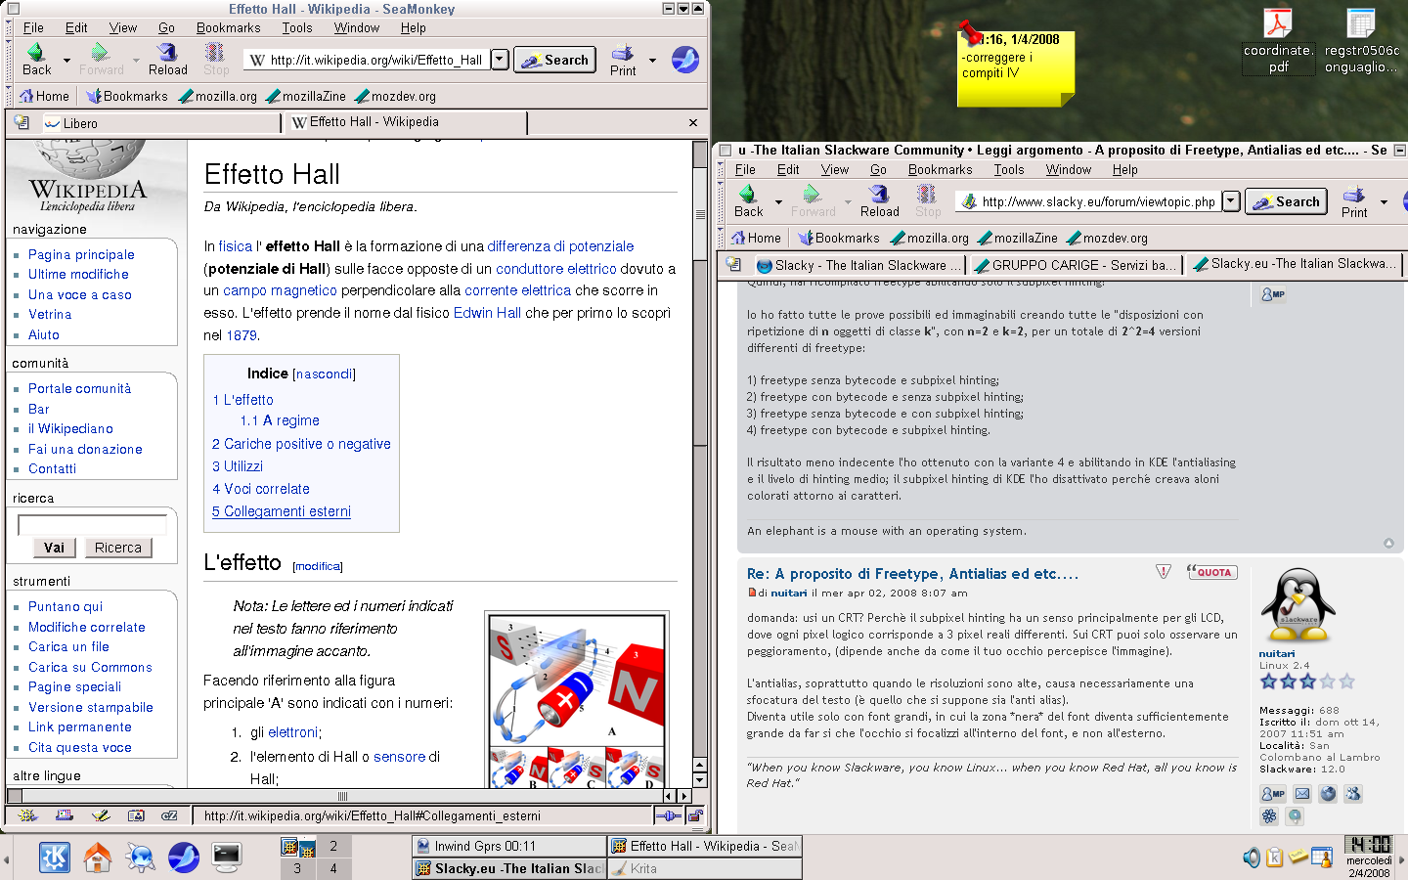
Task: Visit nuitari's website via the globe icon
Action: [1328, 794]
